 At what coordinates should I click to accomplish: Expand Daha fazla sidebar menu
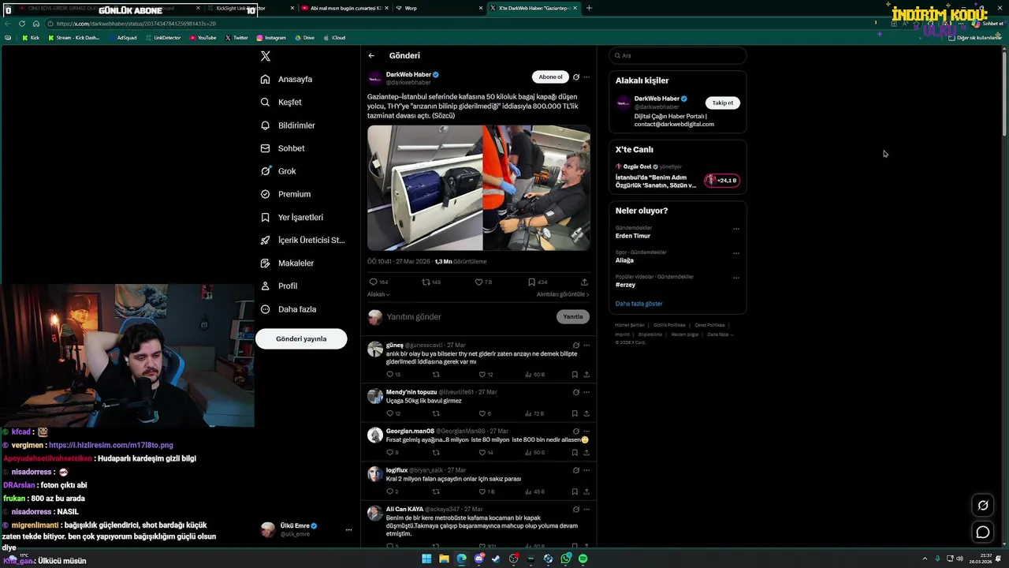(288, 309)
